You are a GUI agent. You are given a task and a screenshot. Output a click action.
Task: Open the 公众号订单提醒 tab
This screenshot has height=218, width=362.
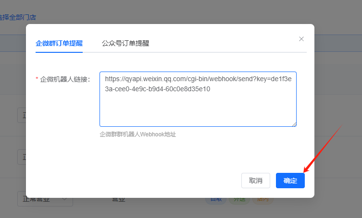click(125, 43)
